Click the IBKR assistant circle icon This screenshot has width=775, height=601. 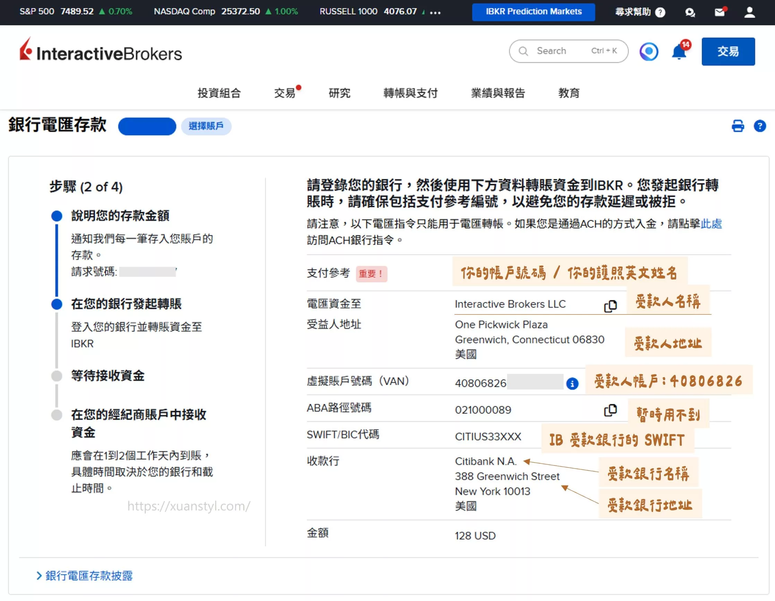point(649,51)
